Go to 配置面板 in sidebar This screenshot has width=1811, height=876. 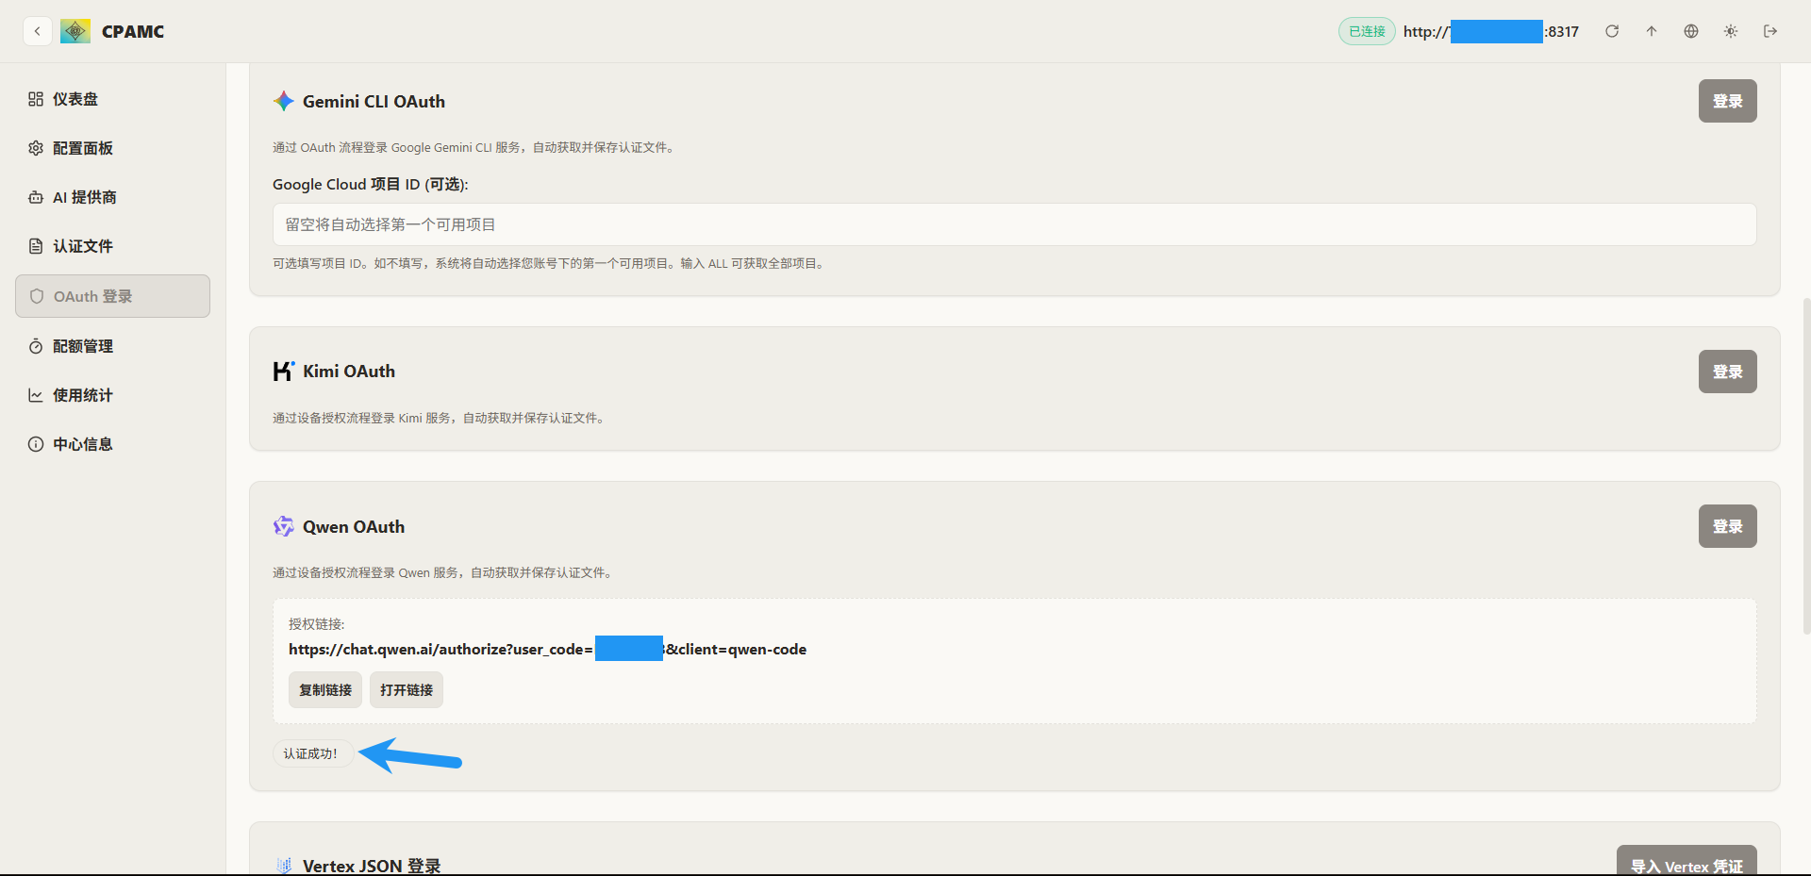[x=83, y=148]
